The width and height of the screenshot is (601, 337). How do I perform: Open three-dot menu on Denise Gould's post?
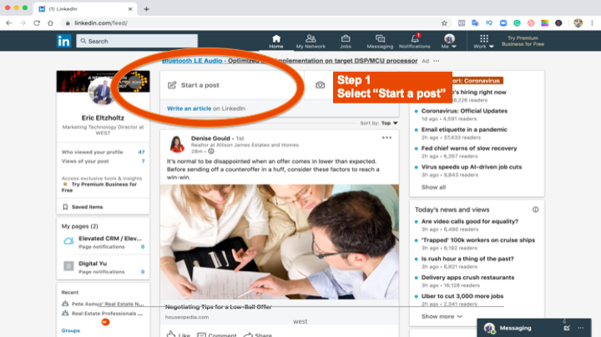pyautogui.click(x=386, y=138)
